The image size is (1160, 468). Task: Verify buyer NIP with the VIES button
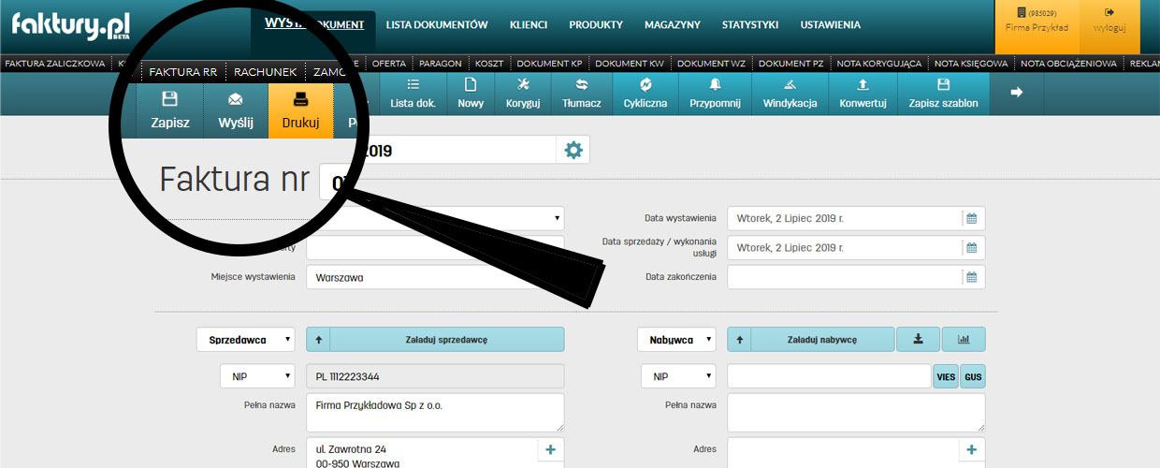(x=946, y=376)
